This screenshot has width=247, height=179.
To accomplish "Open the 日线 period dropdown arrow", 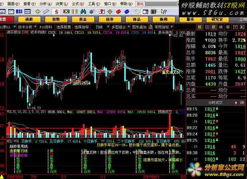I will point(108,27).
